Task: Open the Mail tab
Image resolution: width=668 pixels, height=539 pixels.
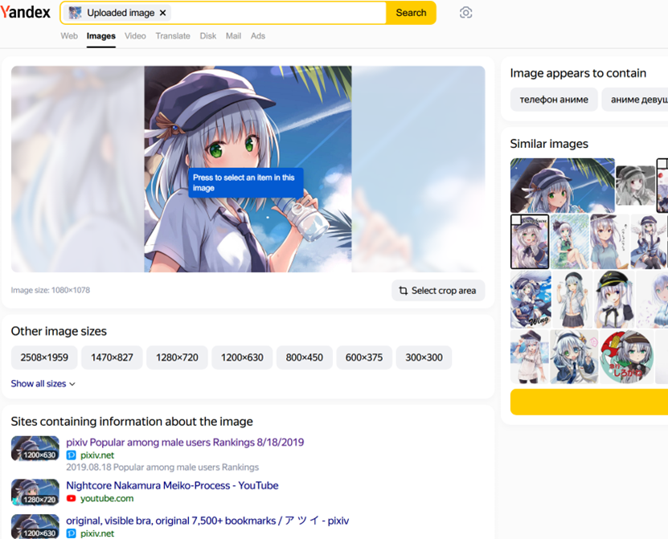Action: coord(233,36)
